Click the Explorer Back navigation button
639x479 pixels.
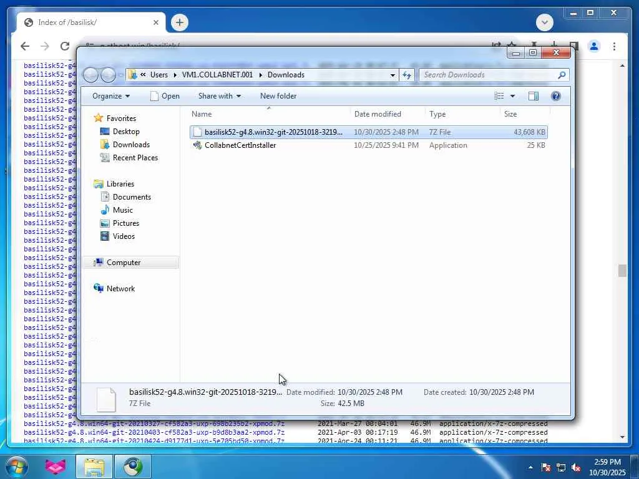(x=90, y=75)
